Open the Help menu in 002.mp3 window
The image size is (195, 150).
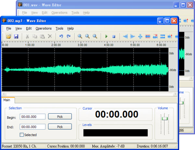click(x=71, y=29)
